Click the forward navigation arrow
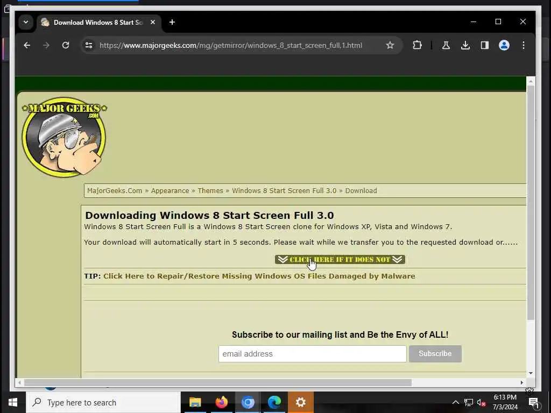The image size is (551, 413). pos(46,45)
